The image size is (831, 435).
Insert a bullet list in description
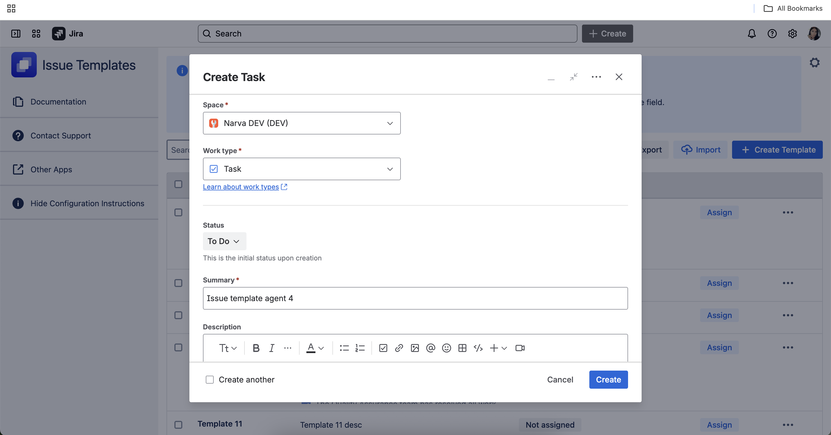(x=344, y=348)
